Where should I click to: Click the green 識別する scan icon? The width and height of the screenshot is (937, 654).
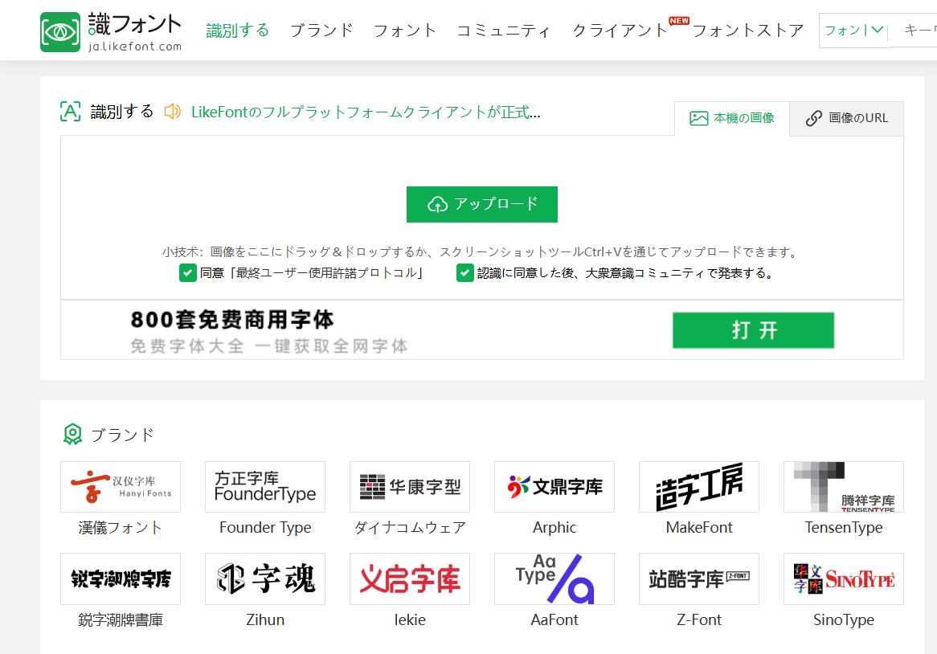tap(71, 112)
